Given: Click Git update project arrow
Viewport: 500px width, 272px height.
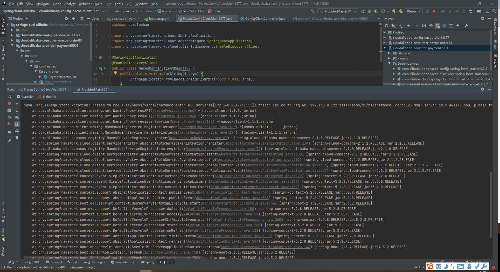Looking at the screenshot, I should (x=450, y=11).
